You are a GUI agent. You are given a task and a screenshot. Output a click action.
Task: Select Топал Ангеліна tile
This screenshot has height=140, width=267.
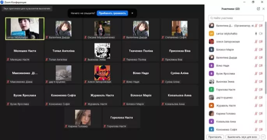pyautogui.click(x=64, y=51)
